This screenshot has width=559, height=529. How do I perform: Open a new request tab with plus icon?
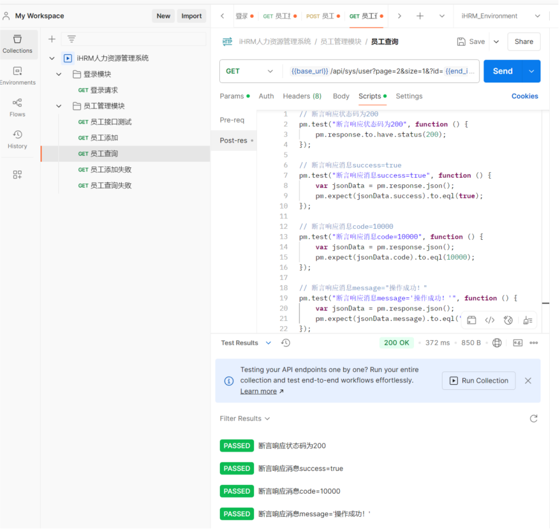[x=420, y=16]
